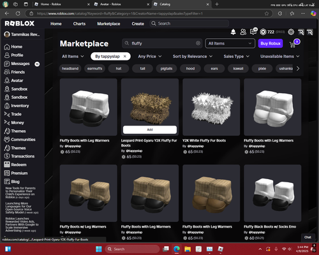Open Messages in the left sidebar
This screenshot has height=255, width=319.
tap(17, 64)
